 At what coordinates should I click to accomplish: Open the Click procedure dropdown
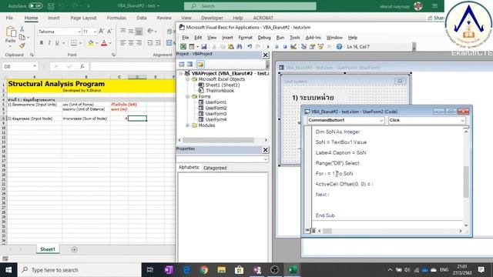(x=462, y=120)
